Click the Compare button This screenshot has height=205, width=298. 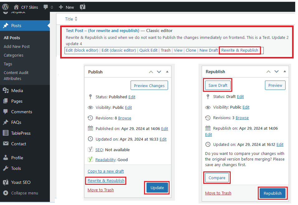click(217, 178)
